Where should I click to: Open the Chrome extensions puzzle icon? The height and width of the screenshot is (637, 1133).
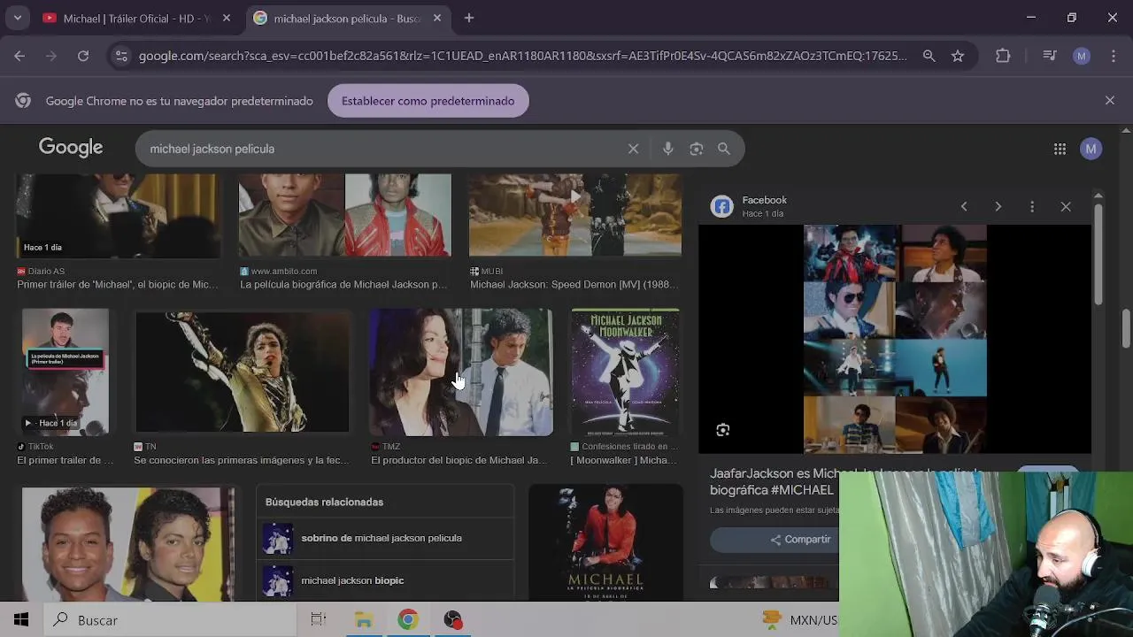1003,56
